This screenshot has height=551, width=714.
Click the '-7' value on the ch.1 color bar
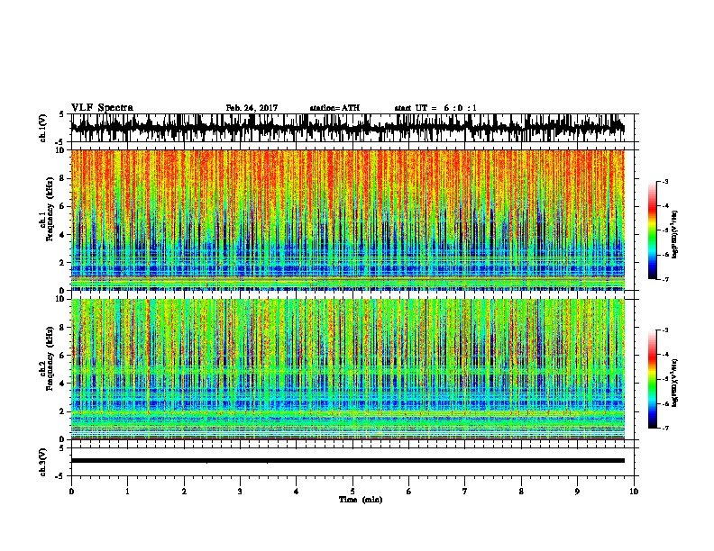point(665,279)
